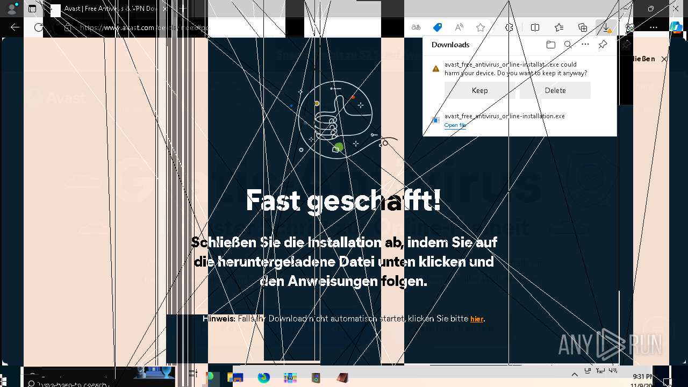Open tab actions menu icon

pyautogui.click(x=32, y=9)
